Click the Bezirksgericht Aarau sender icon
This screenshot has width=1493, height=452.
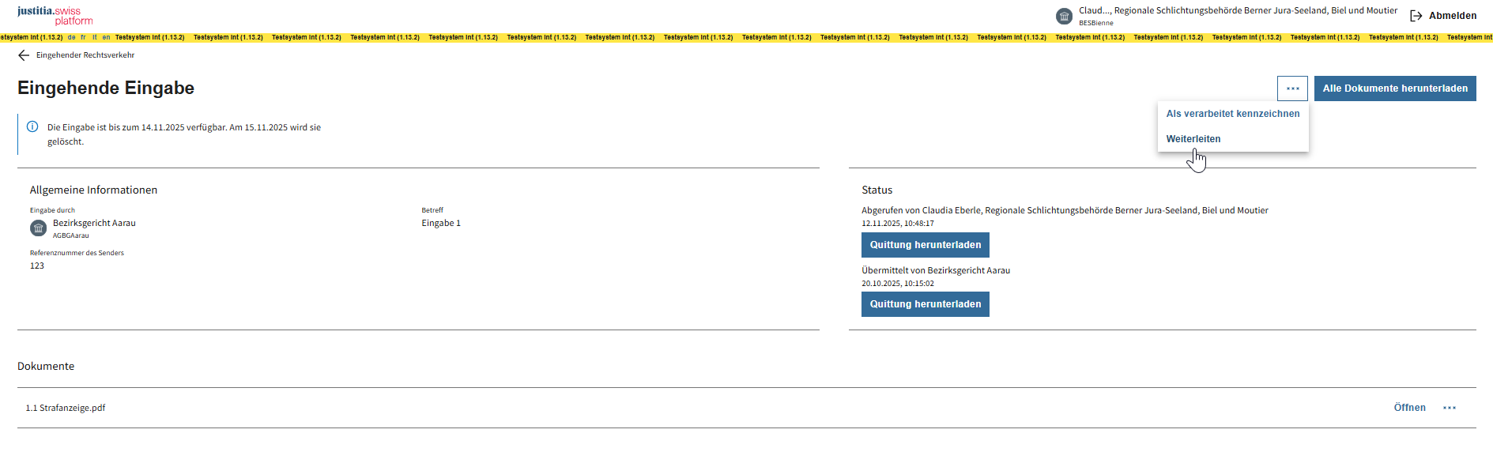(x=38, y=228)
